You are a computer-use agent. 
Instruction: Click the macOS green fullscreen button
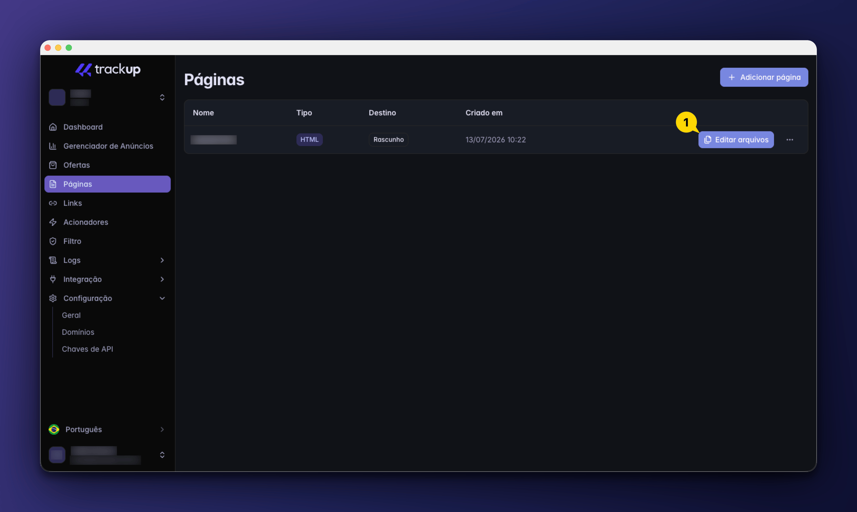pyautogui.click(x=69, y=48)
